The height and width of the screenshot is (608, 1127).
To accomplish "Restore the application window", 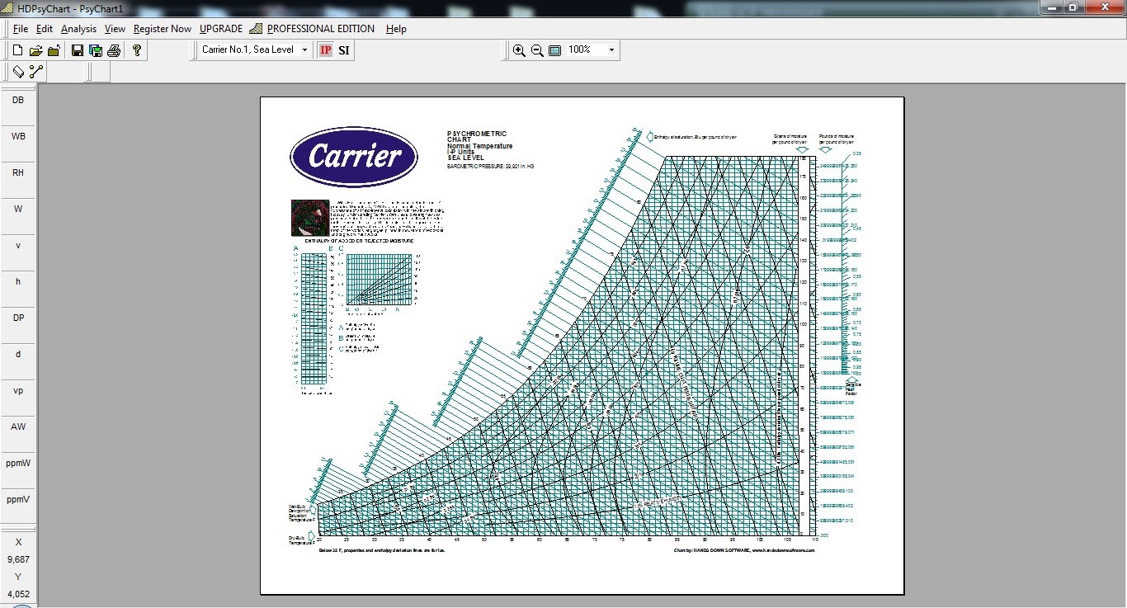I will point(1073,7).
